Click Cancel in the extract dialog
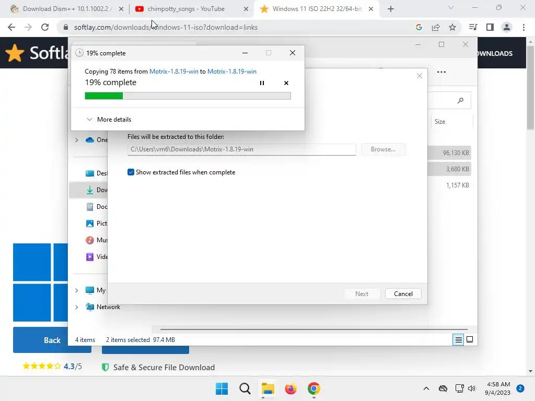535x401 pixels. click(x=403, y=293)
